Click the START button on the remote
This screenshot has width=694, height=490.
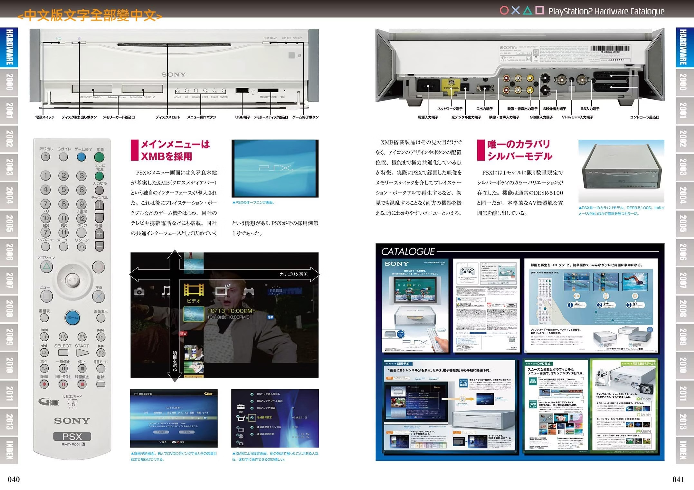click(82, 353)
